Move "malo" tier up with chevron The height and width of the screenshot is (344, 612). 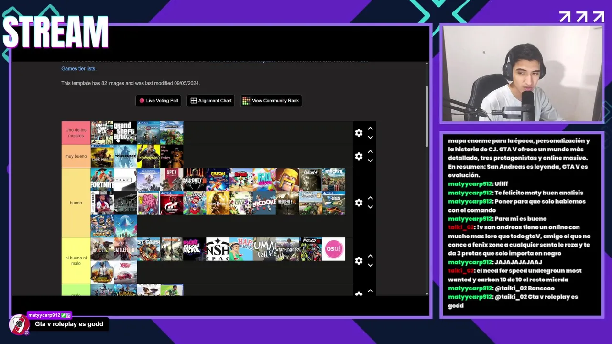click(x=370, y=291)
